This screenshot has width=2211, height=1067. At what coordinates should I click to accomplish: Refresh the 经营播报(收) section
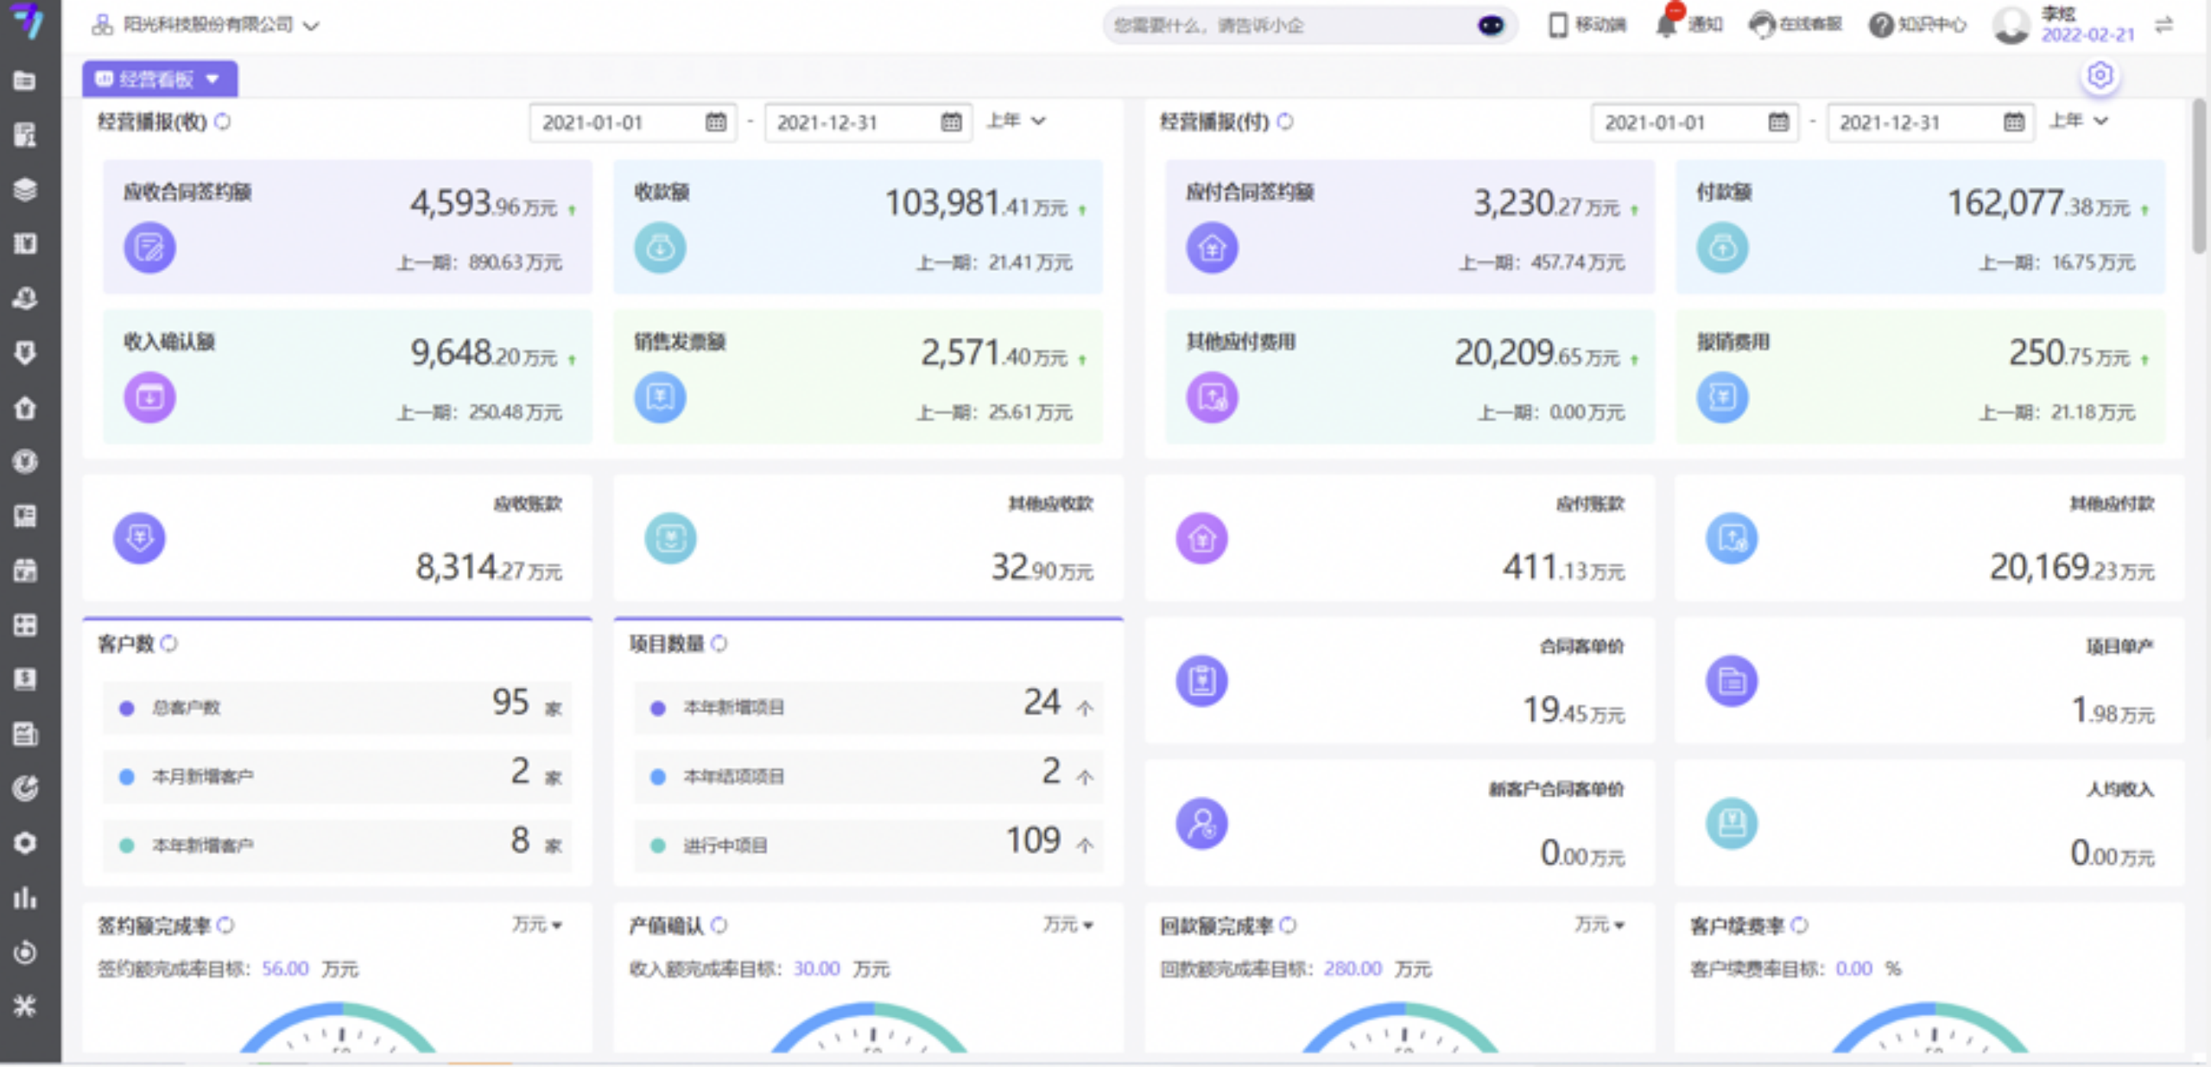(x=223, y=122)
